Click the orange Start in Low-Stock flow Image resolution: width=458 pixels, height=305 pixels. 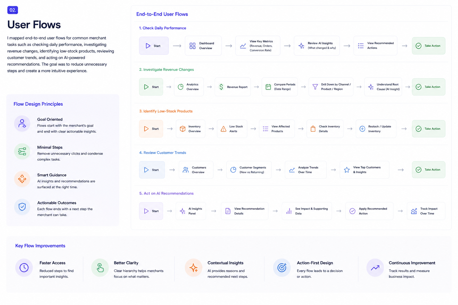point(151,129)
